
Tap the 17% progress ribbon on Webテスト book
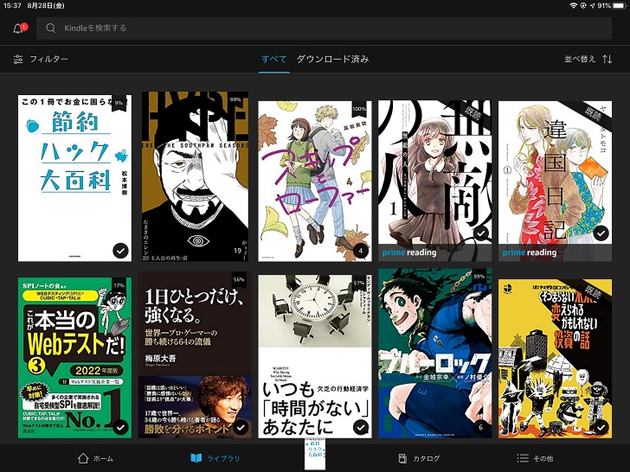(119, 286)
